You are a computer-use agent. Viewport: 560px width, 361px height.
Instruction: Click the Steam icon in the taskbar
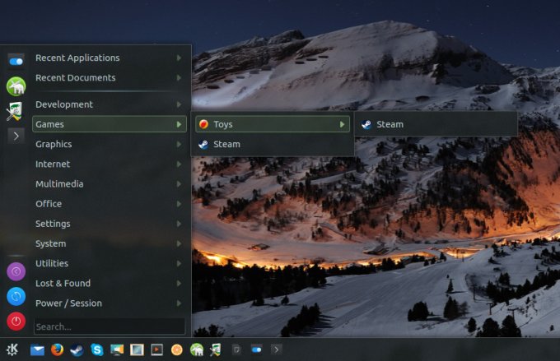[x=77, y=349]
